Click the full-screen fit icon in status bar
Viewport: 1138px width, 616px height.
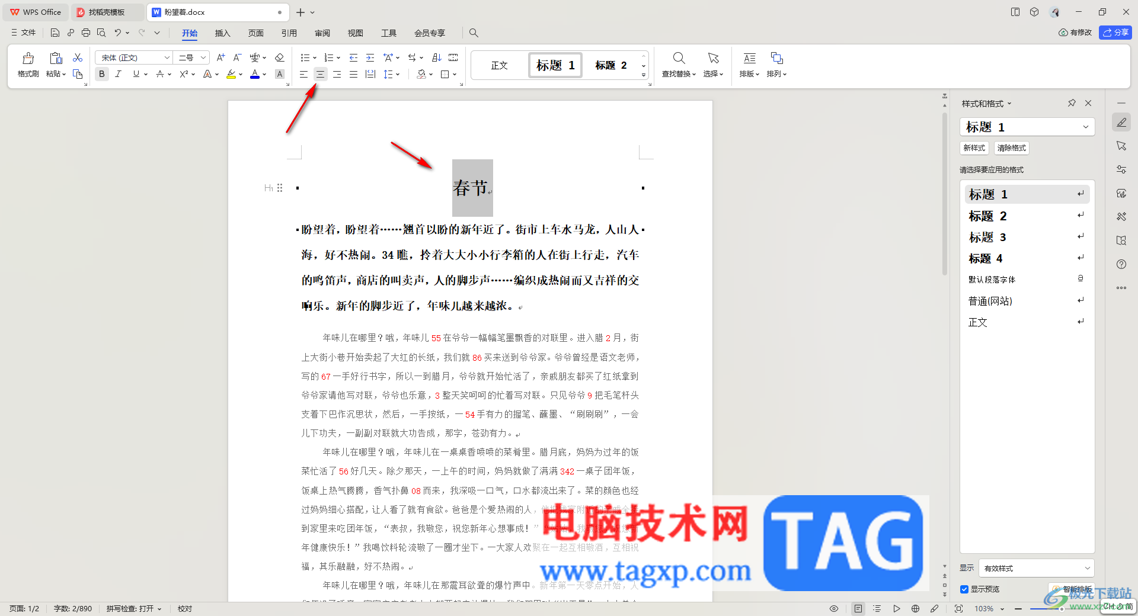[958, 608]
